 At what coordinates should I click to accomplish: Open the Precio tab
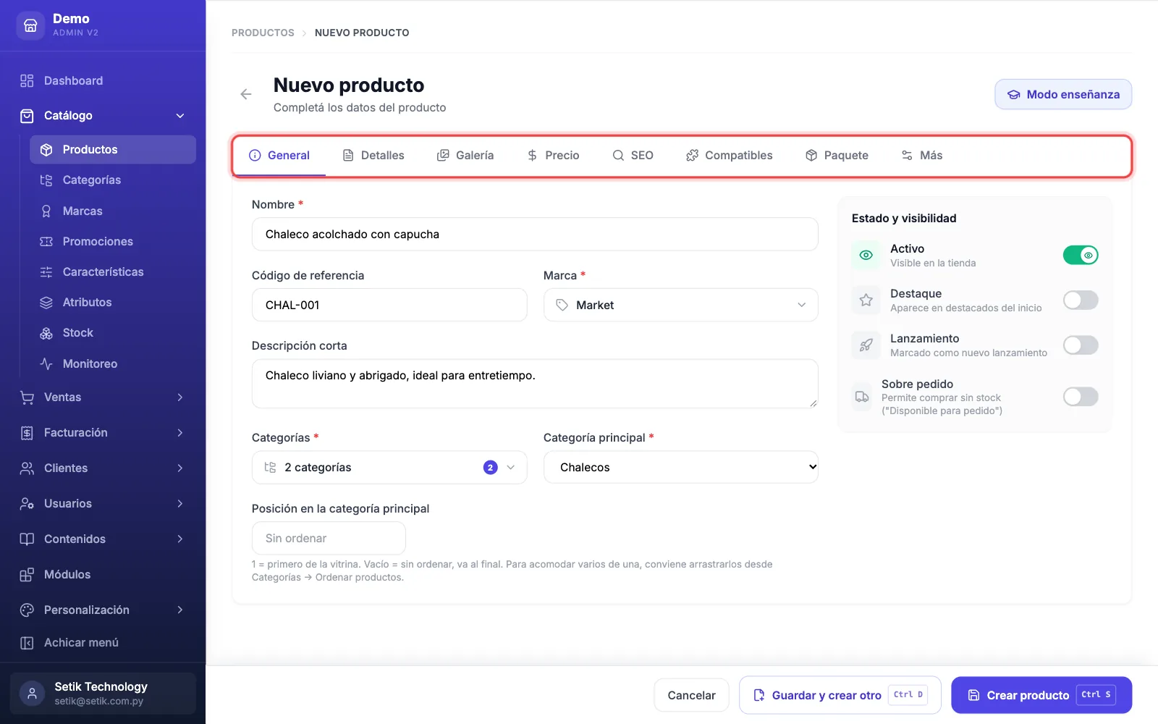click(x=553, y=155)
